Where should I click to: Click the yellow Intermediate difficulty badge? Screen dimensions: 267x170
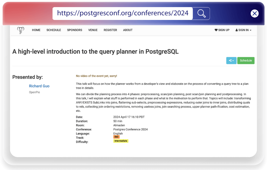point(121,141)
